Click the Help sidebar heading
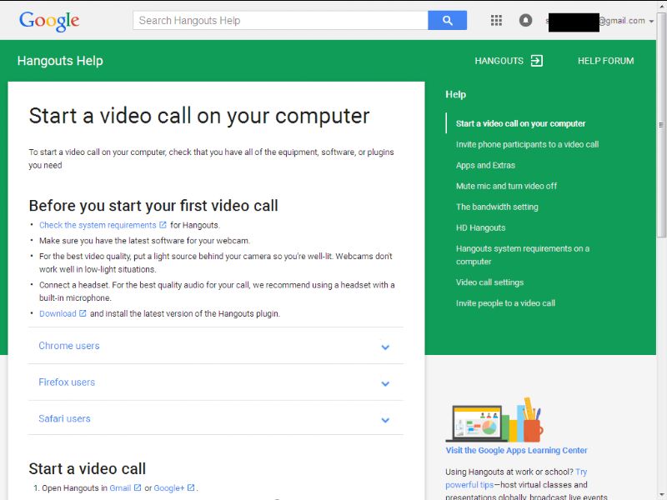Viewport: 667px width, 500px height. (455, 94)
